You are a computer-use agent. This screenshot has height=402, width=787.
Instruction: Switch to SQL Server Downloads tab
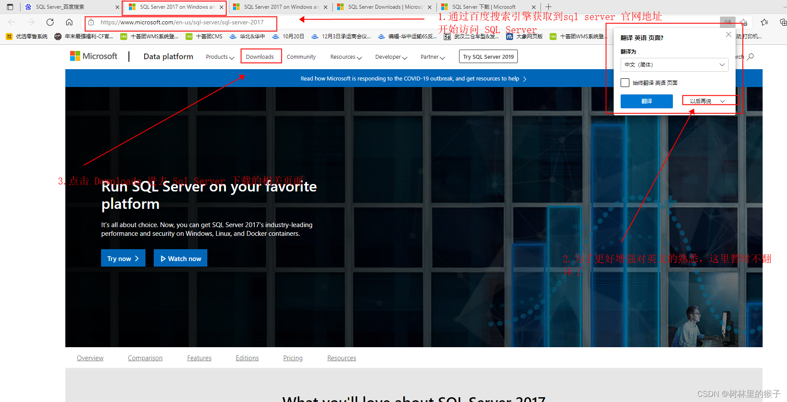point(384,7)
